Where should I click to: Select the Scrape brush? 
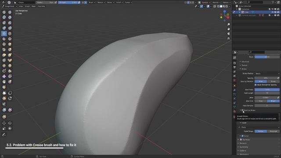coord(4,44)
